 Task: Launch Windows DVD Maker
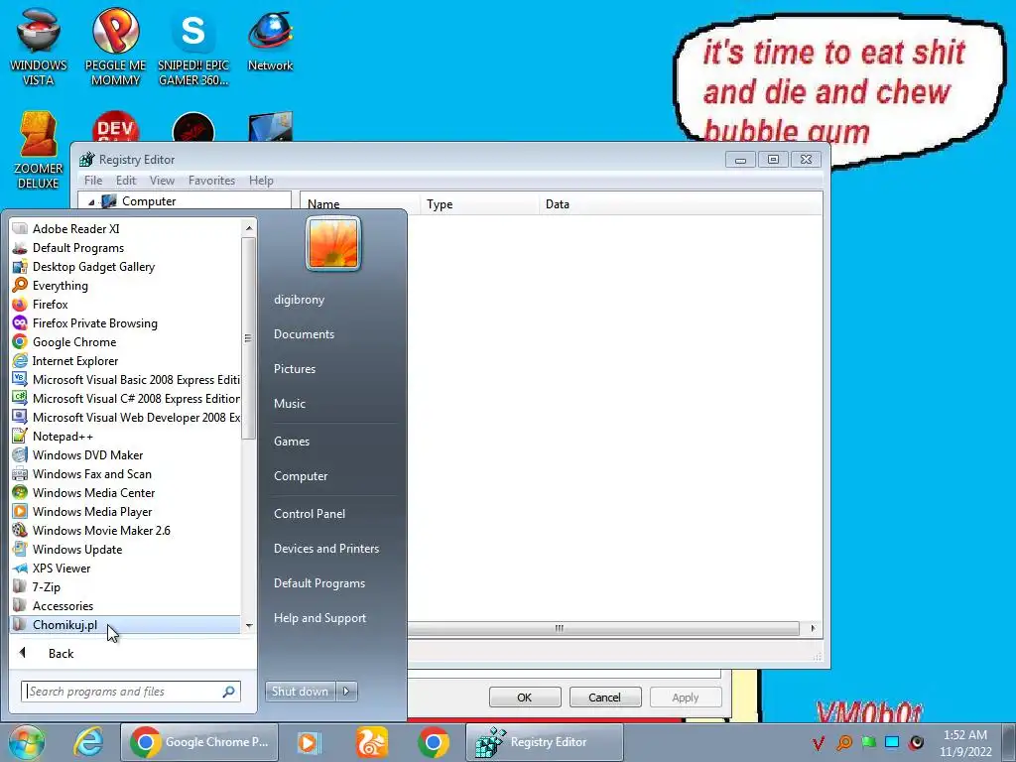point(87,454)
